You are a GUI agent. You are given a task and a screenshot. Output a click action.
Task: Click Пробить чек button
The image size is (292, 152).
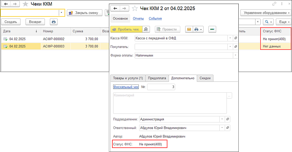pyautogui.click(x=126, y=29)
